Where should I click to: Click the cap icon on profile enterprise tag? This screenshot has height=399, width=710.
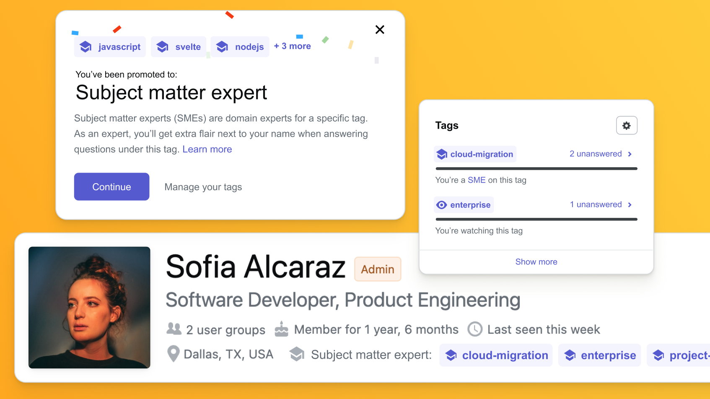[x=570, y=355]
